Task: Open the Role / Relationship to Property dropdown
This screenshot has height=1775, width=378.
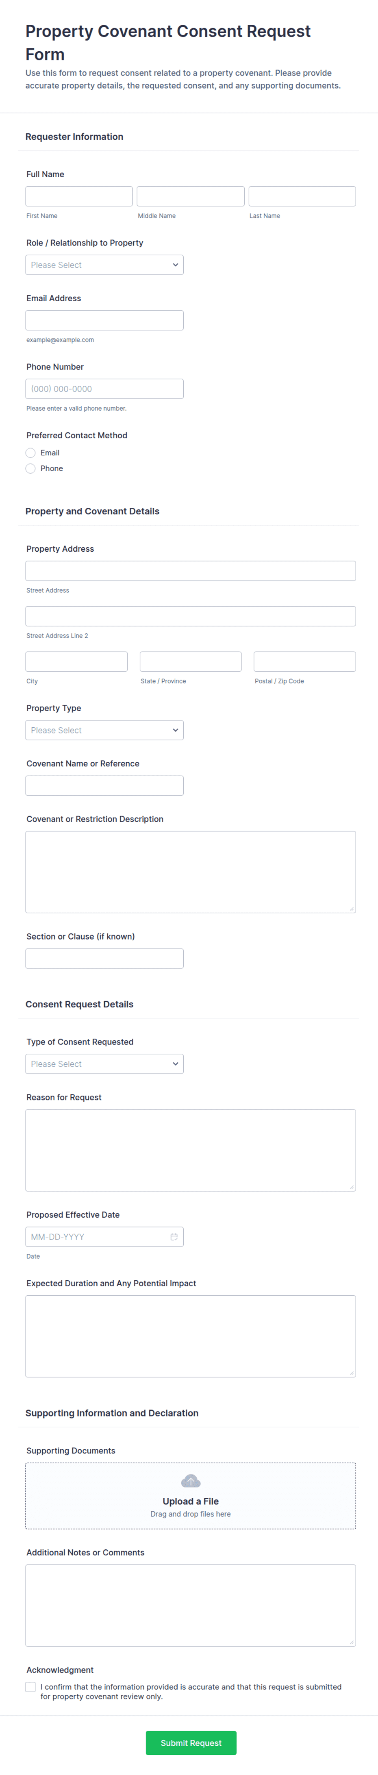Action: 104,265
